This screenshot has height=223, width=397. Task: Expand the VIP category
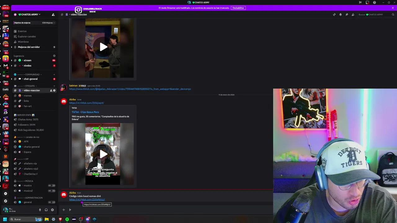(x=21, y=159)
